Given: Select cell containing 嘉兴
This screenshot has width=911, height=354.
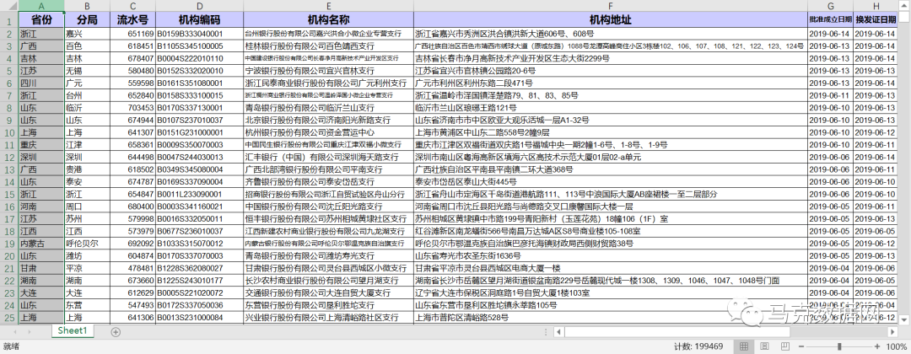Looking at the screenshot, I should pos(87,35).
